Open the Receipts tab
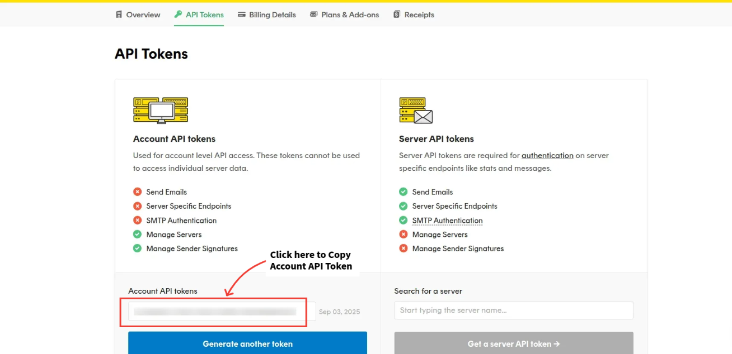This screenshot has width=732, height=354. coord(419,15)
